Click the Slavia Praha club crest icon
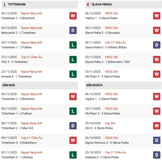 [88, 5]
